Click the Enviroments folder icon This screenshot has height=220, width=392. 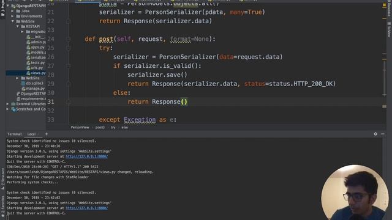18,16
